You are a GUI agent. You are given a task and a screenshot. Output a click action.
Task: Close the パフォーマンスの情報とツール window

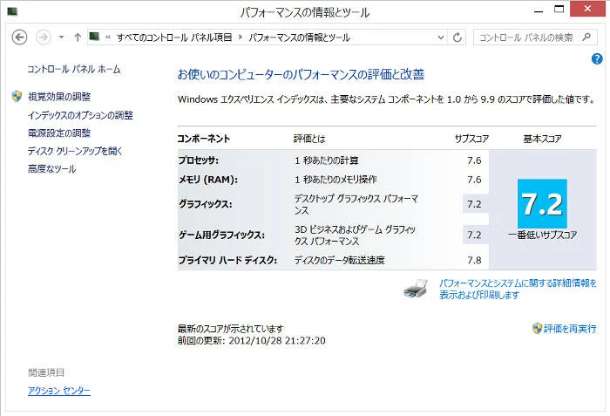pos(587,9)
